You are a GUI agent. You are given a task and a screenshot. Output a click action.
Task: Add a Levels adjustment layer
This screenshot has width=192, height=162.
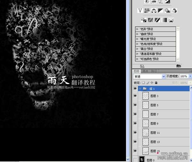pos(154,2)
